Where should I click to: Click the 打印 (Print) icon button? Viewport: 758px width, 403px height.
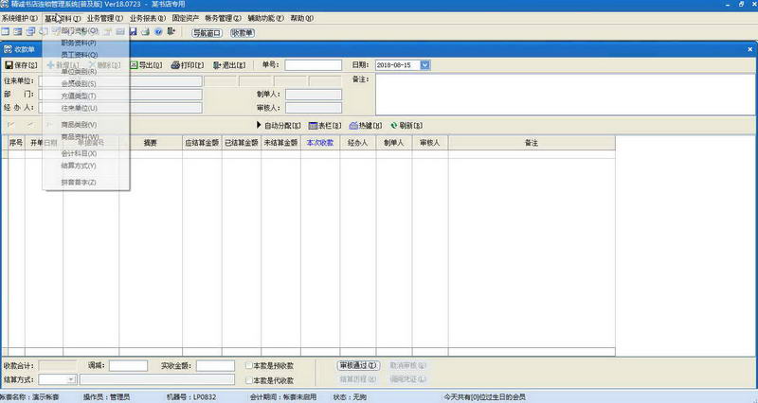pyautogui.click(x=175, y=65)
